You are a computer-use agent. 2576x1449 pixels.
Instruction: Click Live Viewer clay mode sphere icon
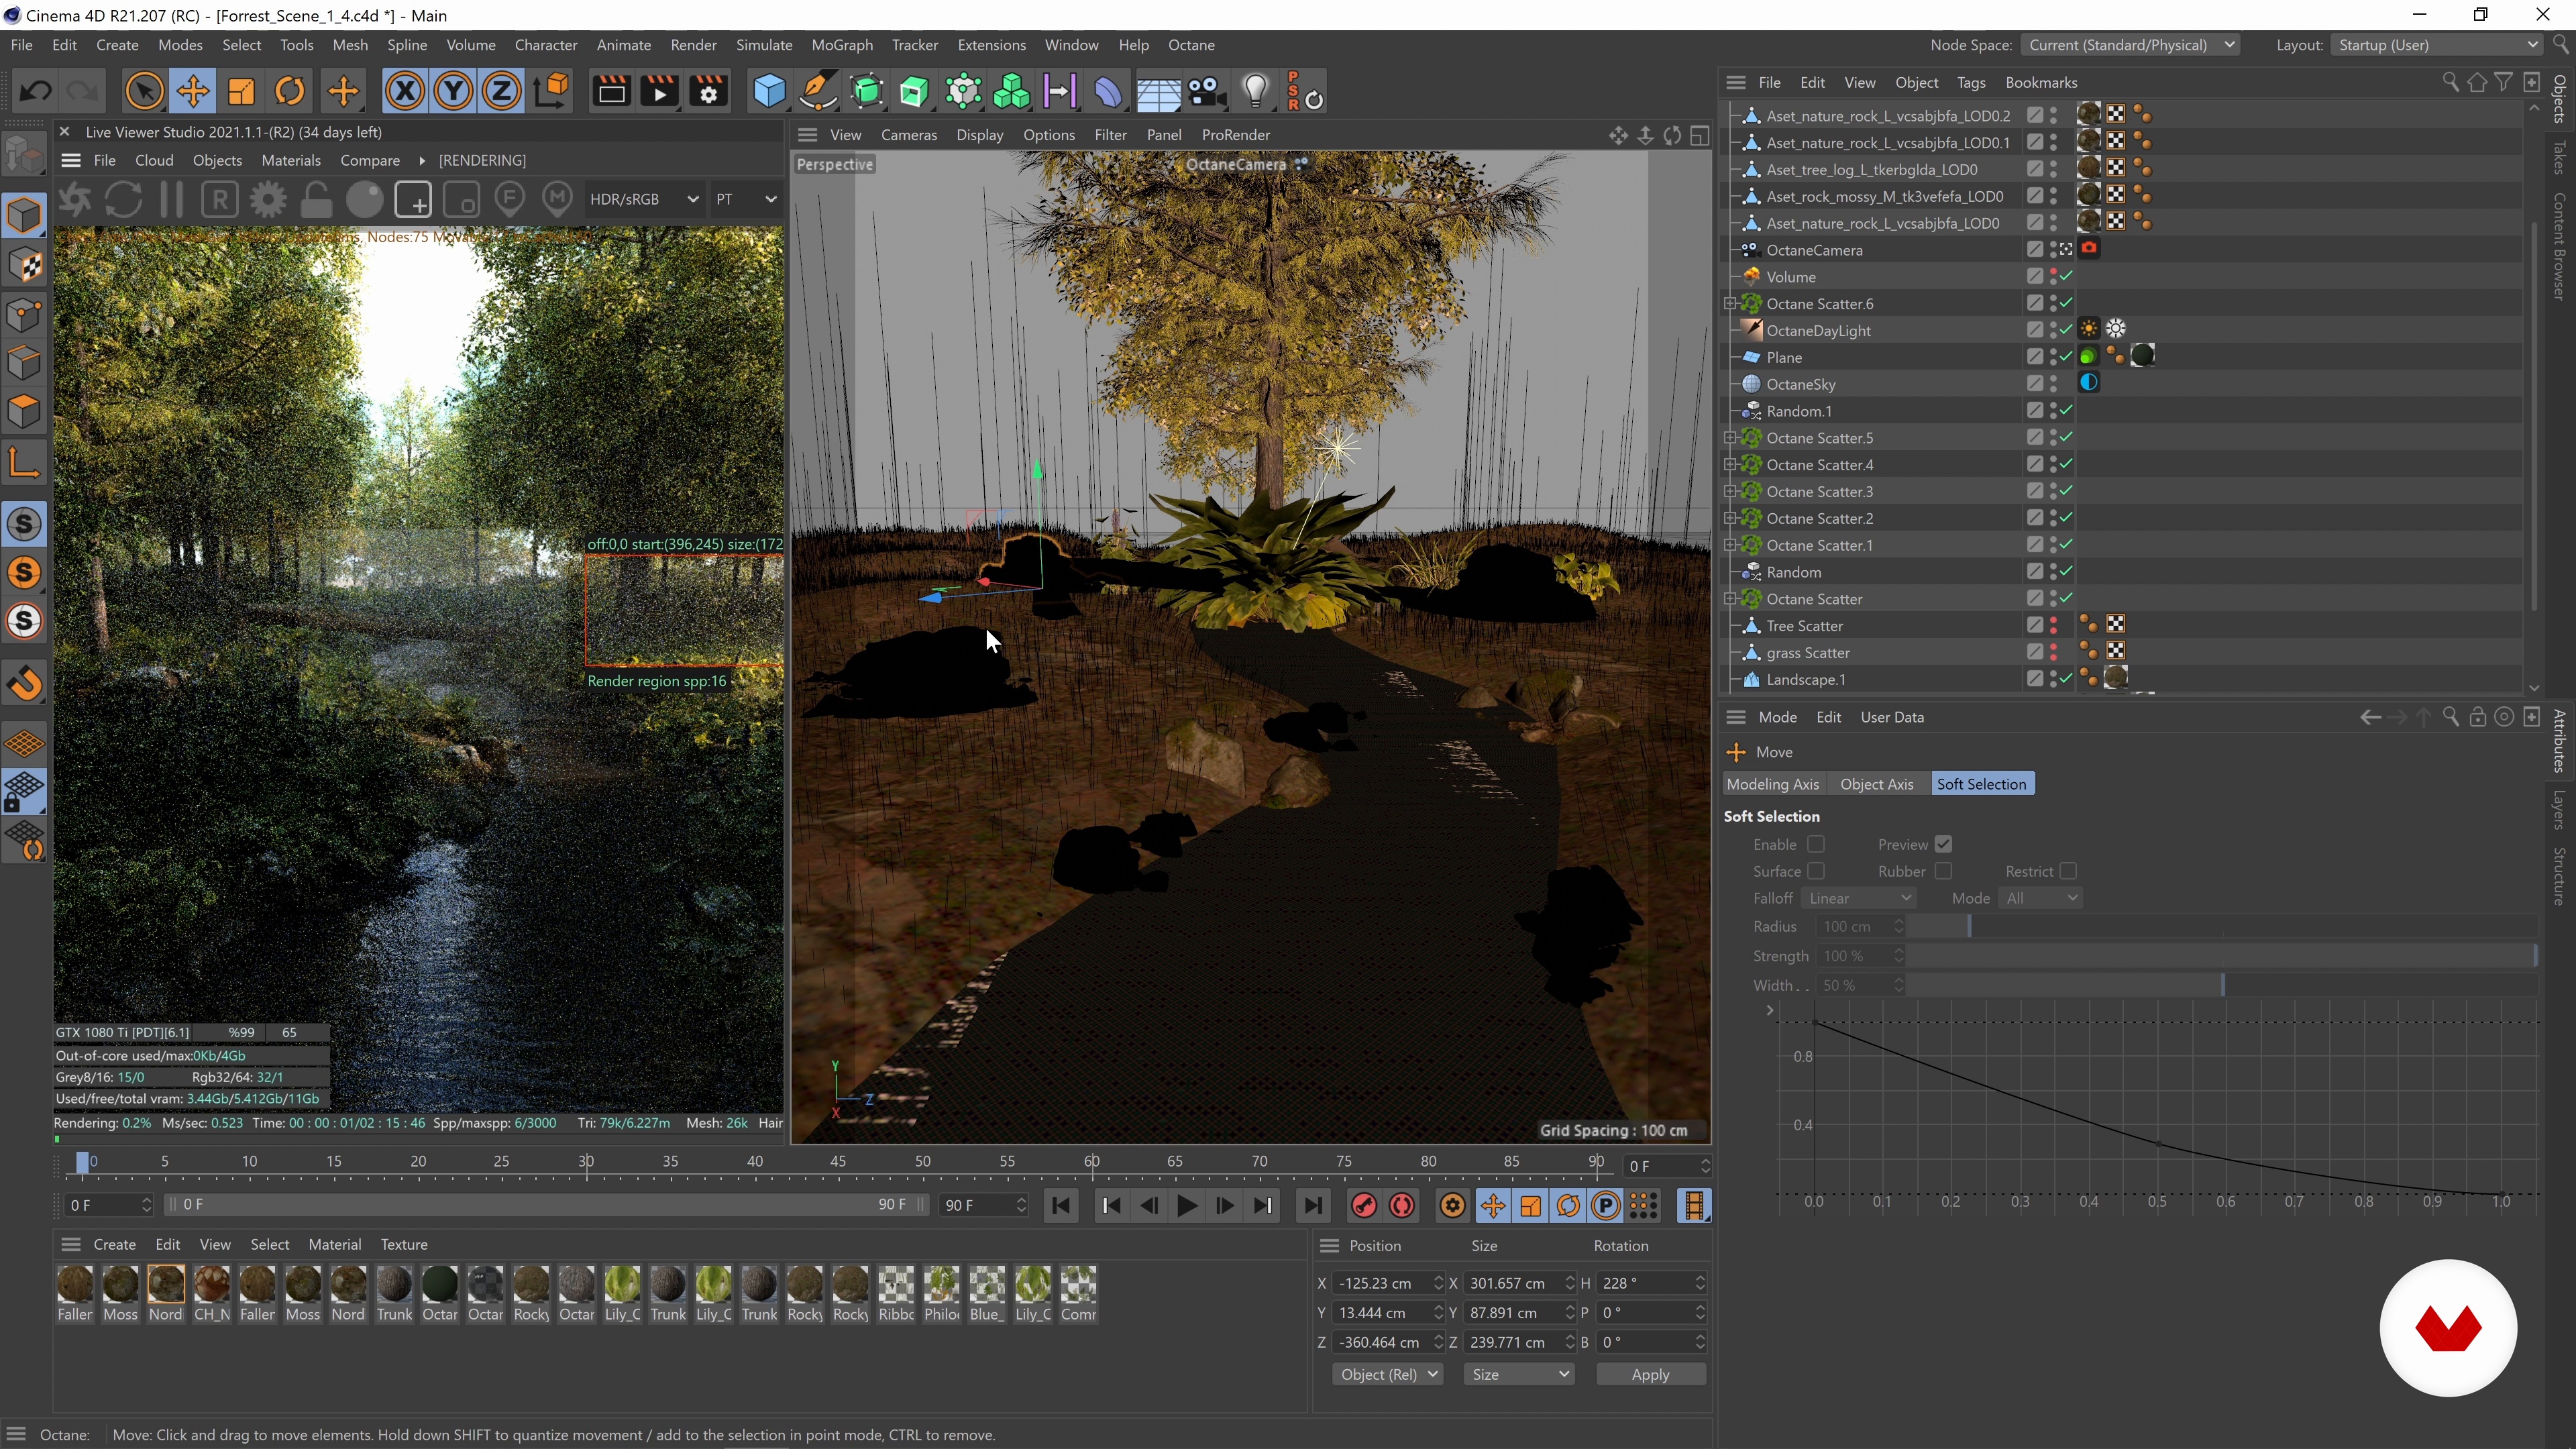364,200
